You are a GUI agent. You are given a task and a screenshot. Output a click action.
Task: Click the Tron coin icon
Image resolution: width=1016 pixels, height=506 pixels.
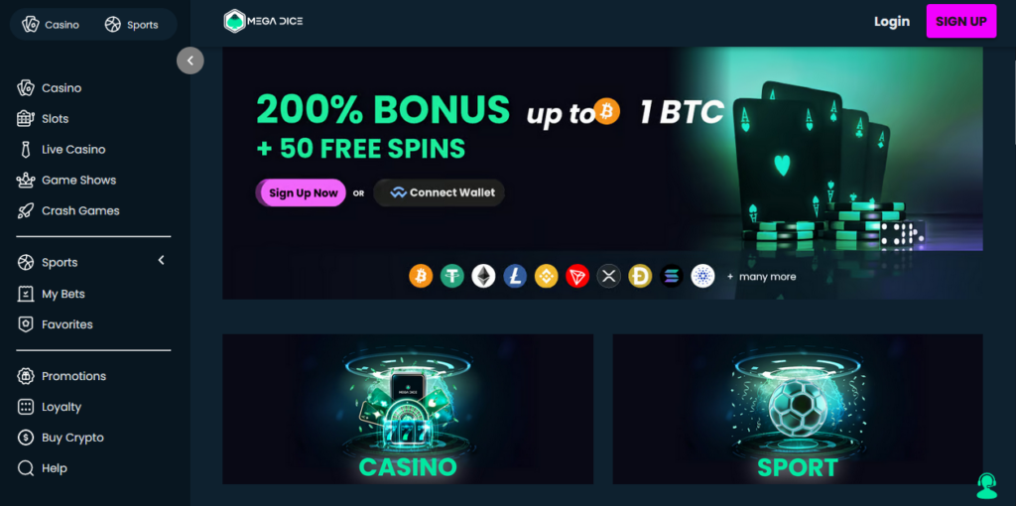577,277
